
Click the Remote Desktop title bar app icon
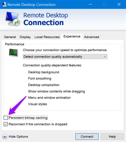pyautogui.click(x=4, y=4)
